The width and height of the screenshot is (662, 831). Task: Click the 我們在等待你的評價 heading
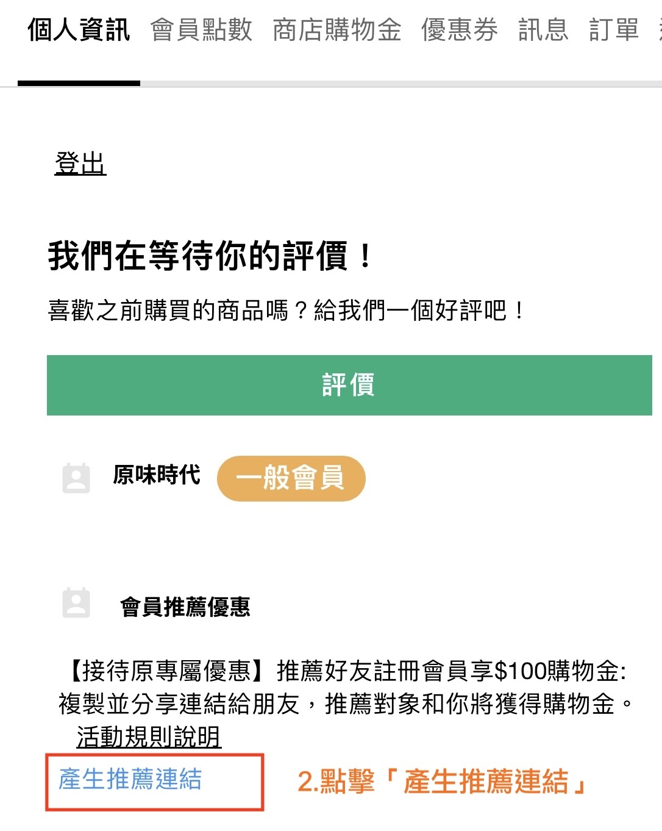click(x=210, y=255)
